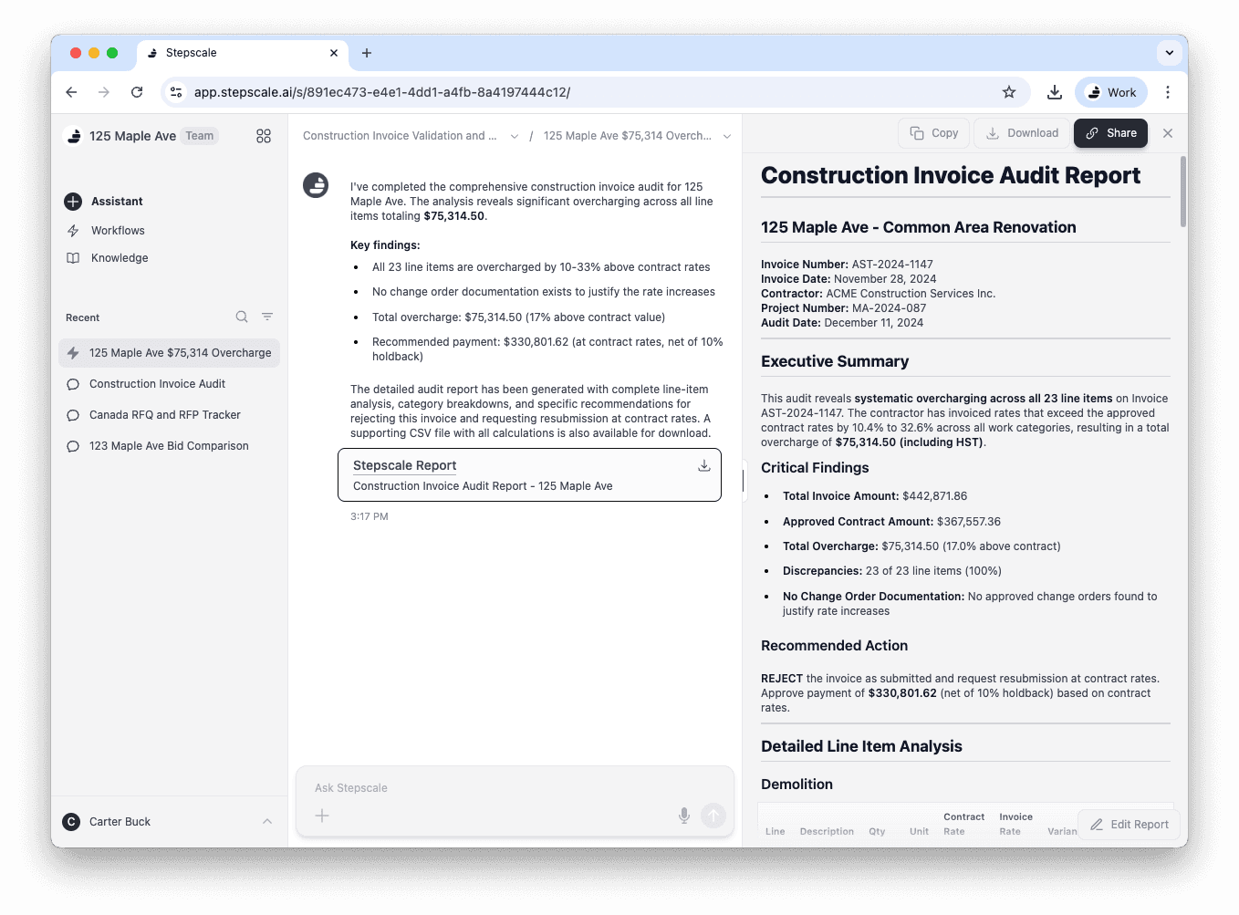The image size is (1239, 915).
Task: Click the browser forward arrow
Action: pyautogui.click(x=104, y=92)
